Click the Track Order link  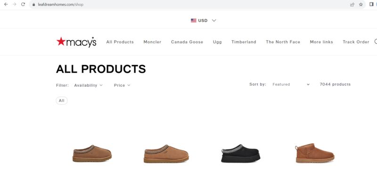click(x=356, y=42)
